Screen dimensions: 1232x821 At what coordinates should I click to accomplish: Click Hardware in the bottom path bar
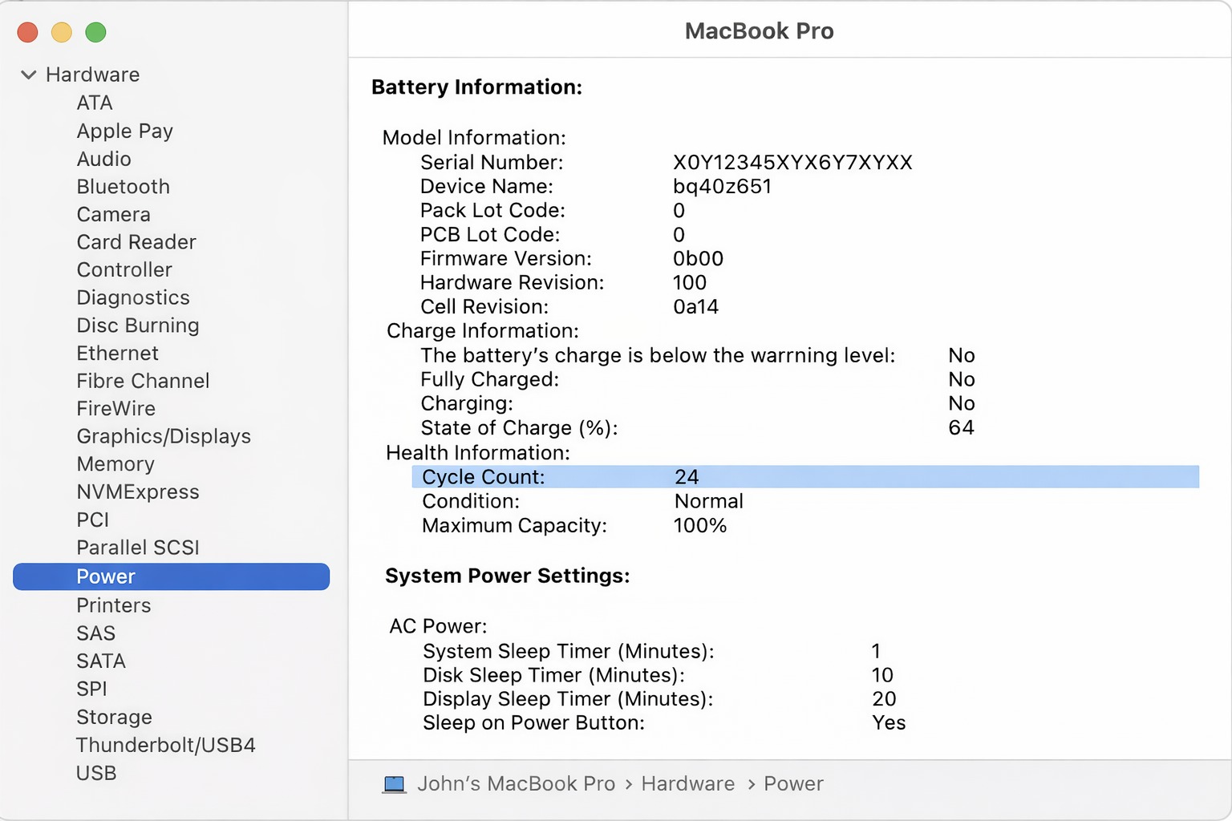(688, 783)
